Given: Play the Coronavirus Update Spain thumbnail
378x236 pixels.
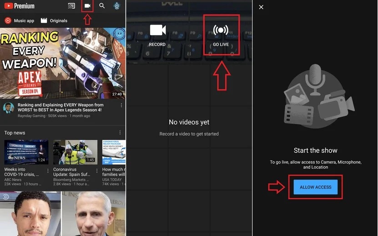Looking at the screenshot, I should click(75, 152).
